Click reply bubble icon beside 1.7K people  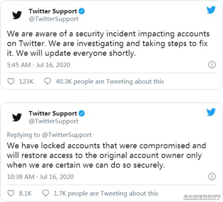point(46,193)
